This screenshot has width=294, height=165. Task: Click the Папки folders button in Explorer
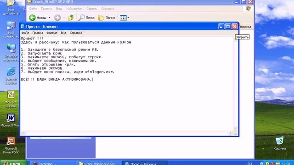[107, 17]
